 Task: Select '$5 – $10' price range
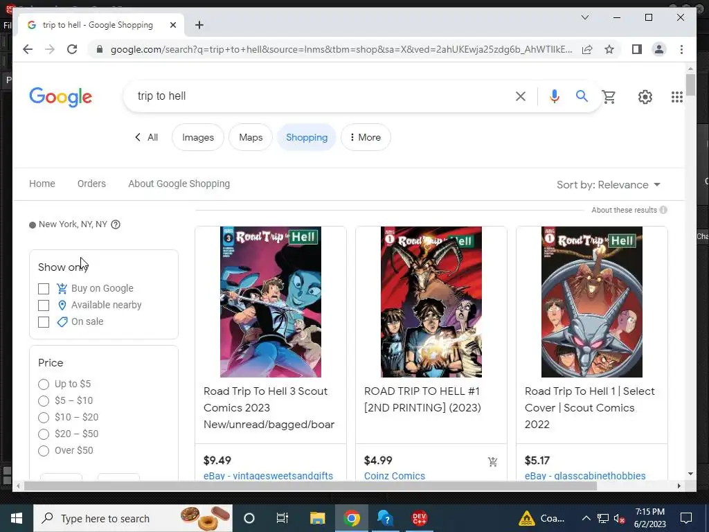(44, 401)
